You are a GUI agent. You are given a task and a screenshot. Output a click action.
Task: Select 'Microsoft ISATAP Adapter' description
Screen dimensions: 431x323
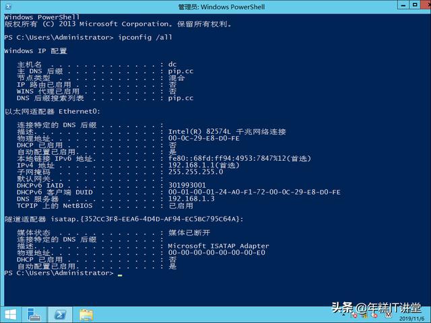pos(218,246)
